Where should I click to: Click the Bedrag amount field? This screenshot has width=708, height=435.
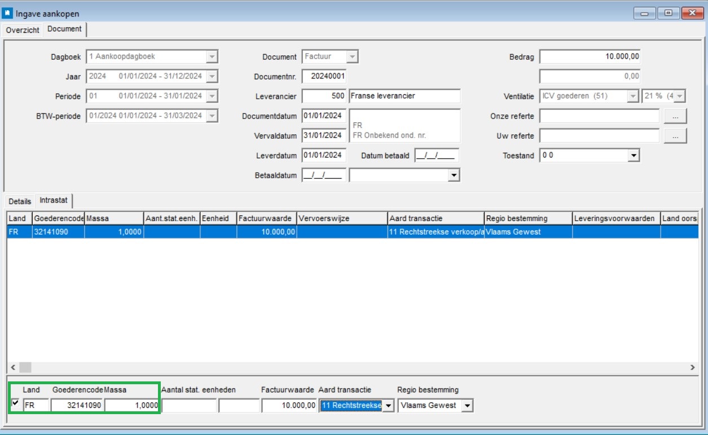coord(590,57)
